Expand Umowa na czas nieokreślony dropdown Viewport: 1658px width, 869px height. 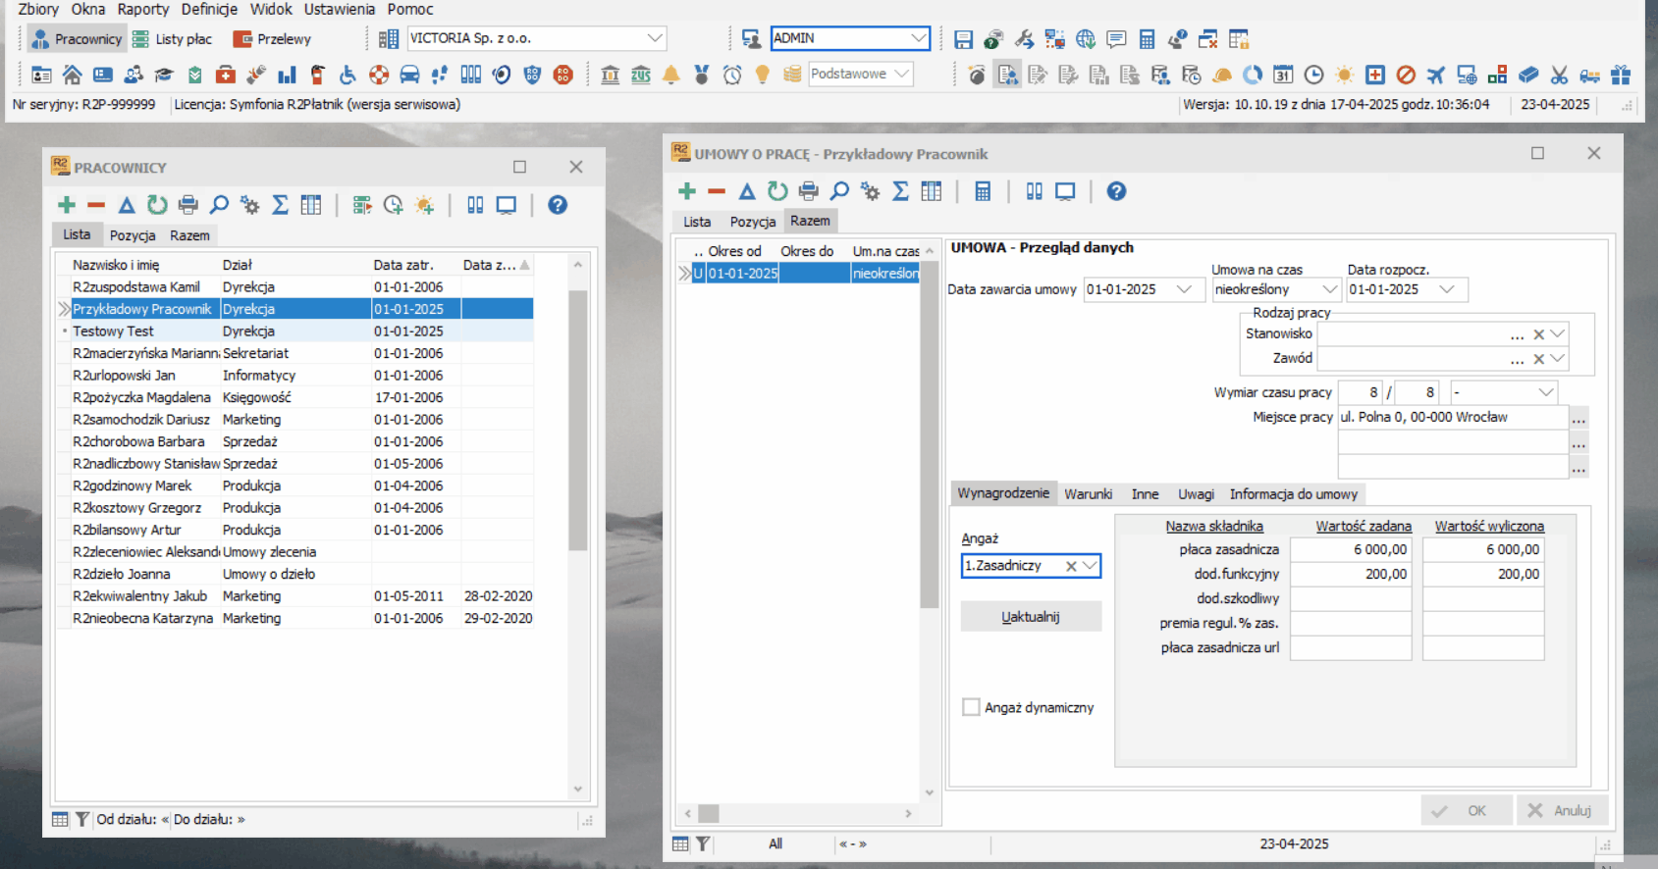point(1329,289)
